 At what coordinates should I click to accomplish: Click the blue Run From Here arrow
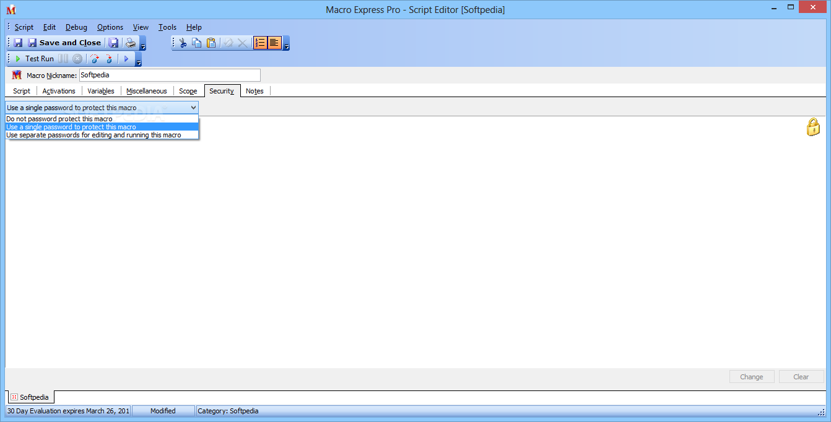click(126, 59)
